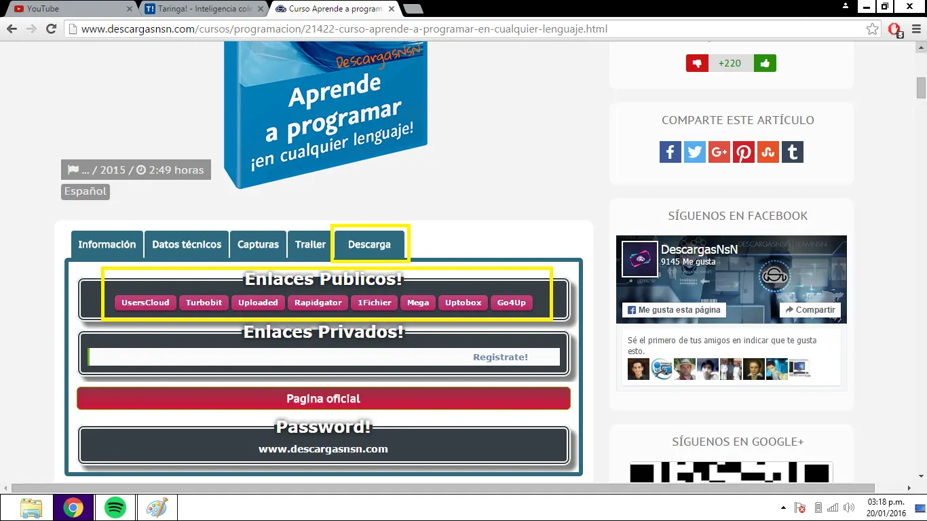Open the Información tab
Viewport: 927px width, 521px height.
click(x=107, y=244)
